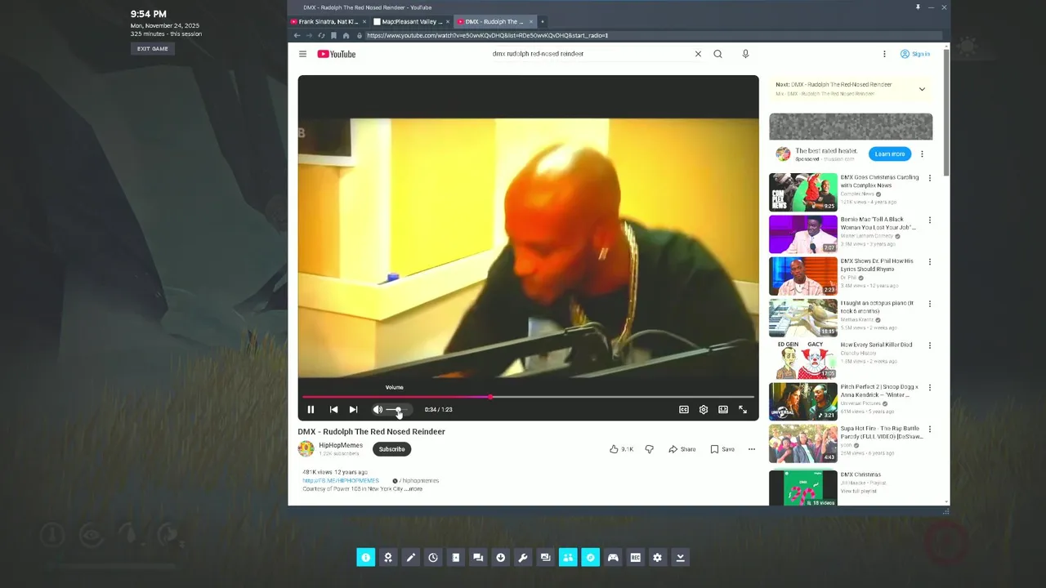Click the EXIT GAME button

153,49
